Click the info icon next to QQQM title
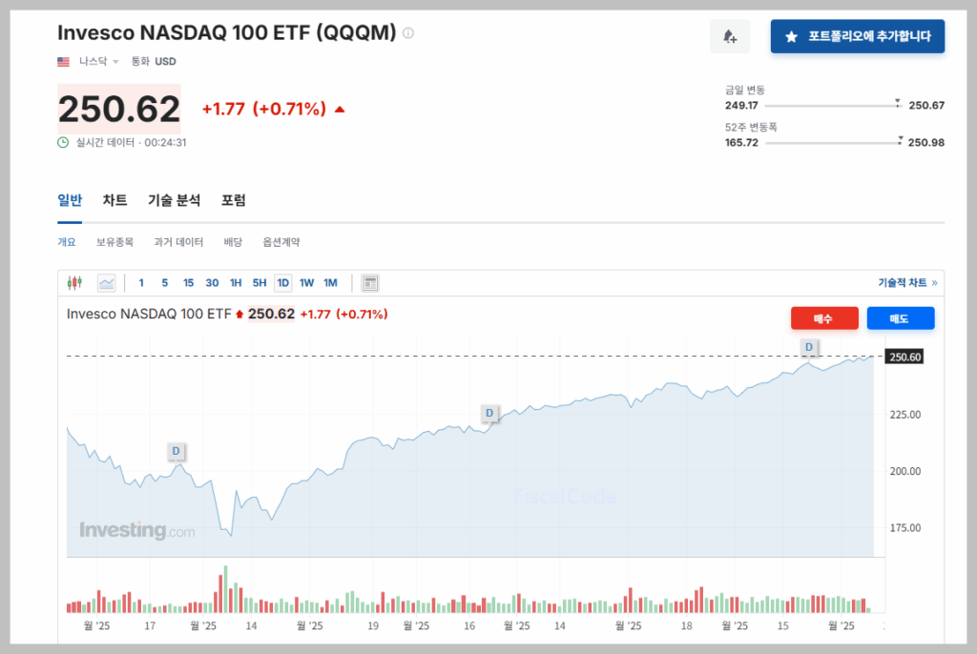 pyautogui.click(x=408, y=31)
